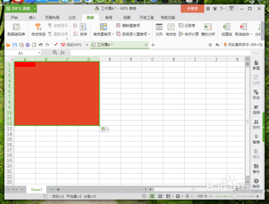The height and width of the screenshot is (204, 269).
Task: Expand the 取消组合 dropdown arrow
Action: tap(251, 34)
